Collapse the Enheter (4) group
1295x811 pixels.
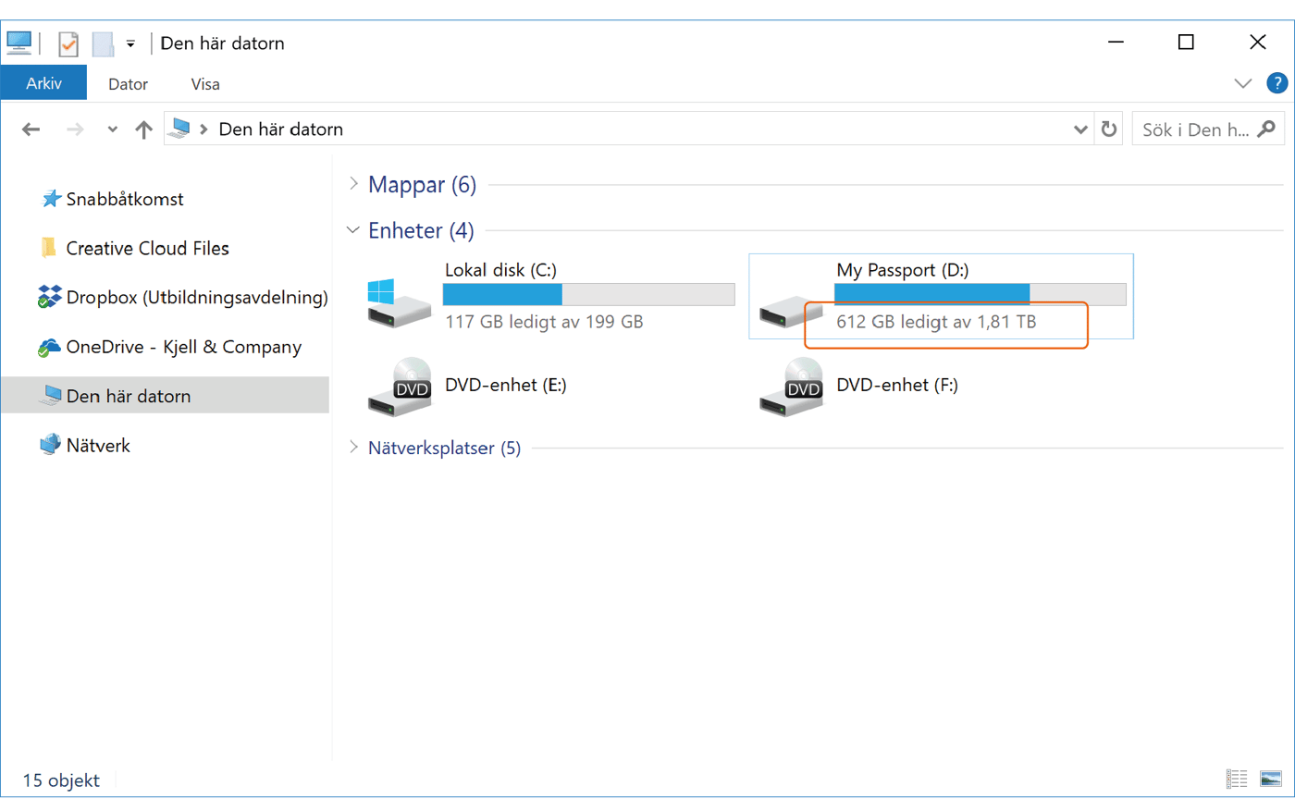pyautogui.click(x=353, y=230)
